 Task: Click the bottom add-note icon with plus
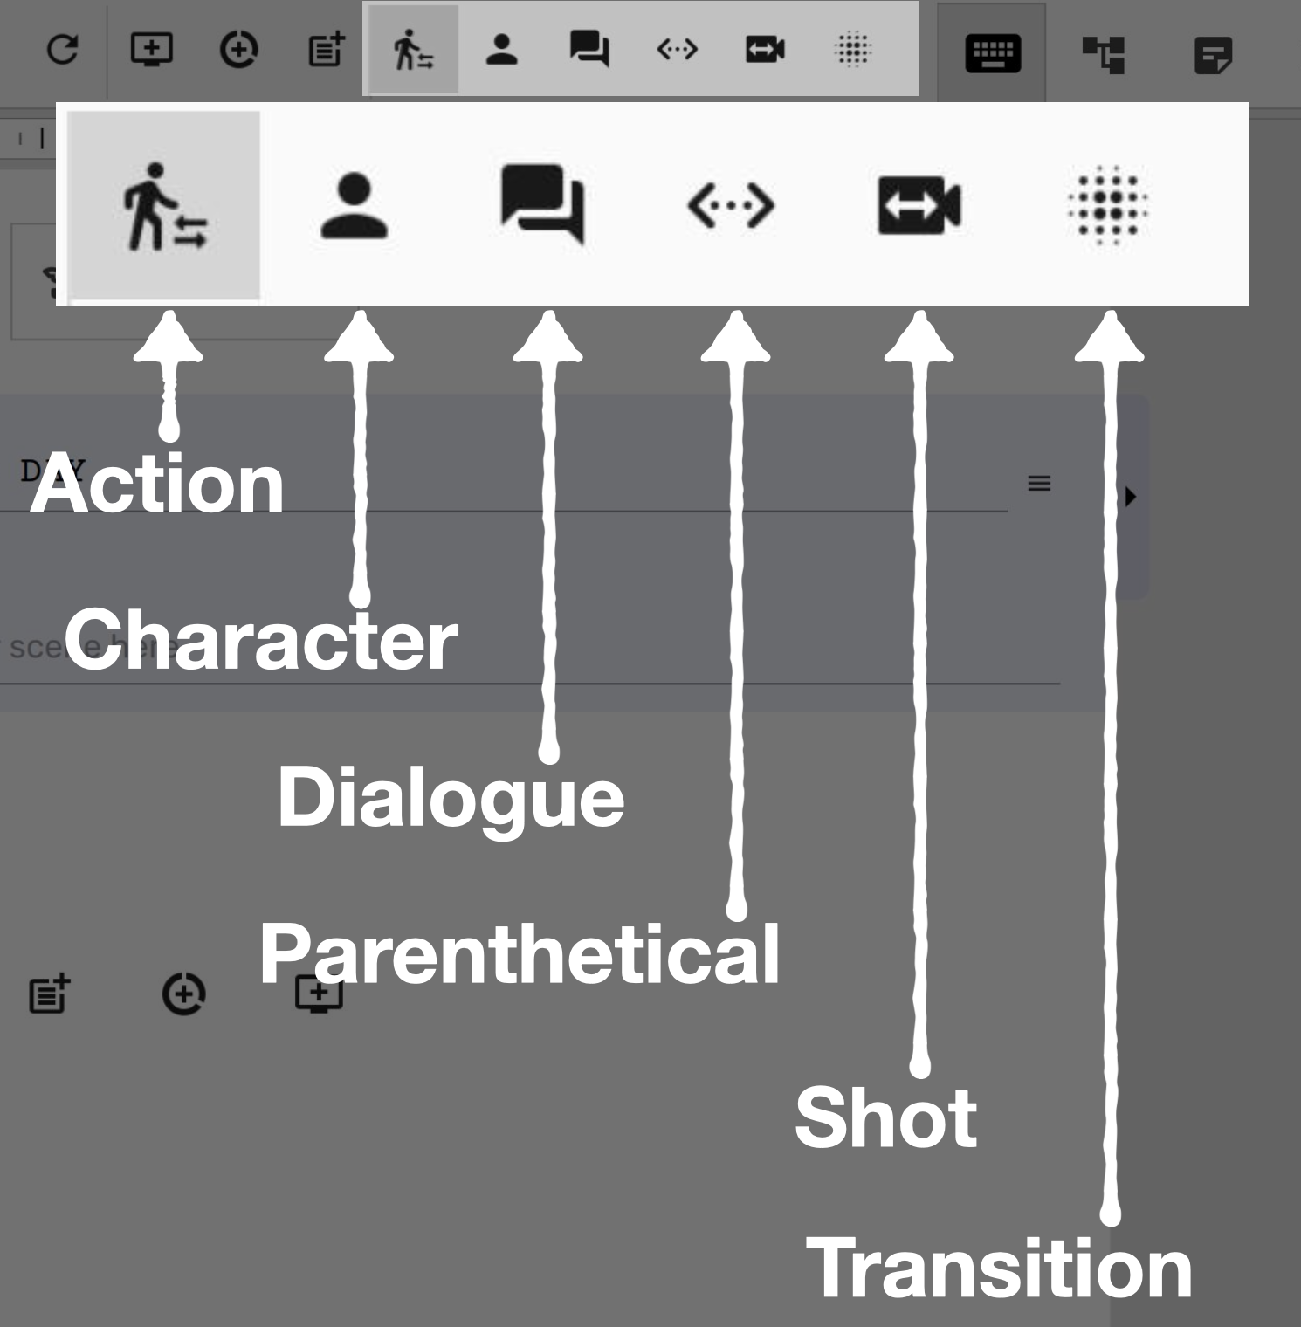[50, 994]
